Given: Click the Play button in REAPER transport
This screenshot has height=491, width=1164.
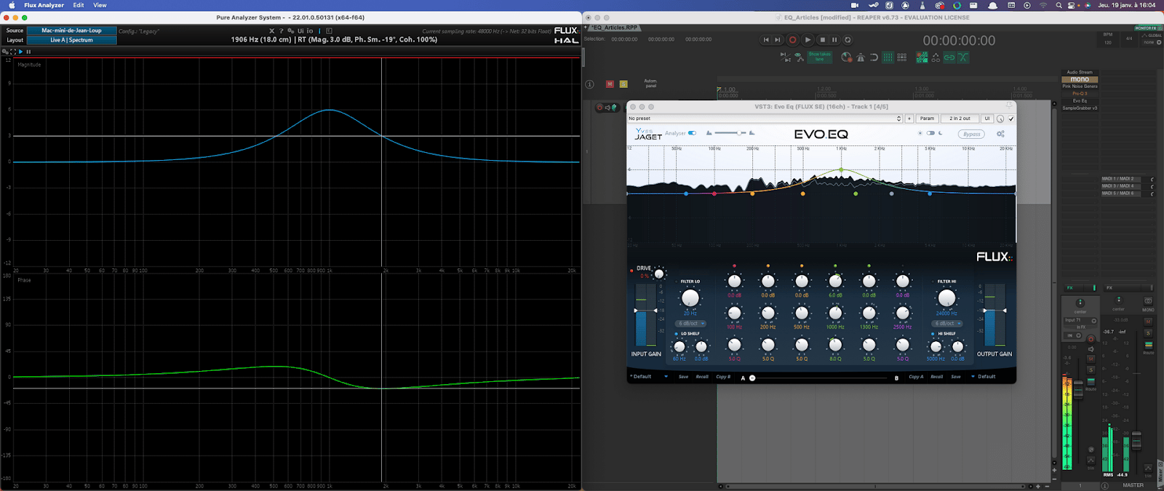Looking at the screenshot, I should [808, 40].
